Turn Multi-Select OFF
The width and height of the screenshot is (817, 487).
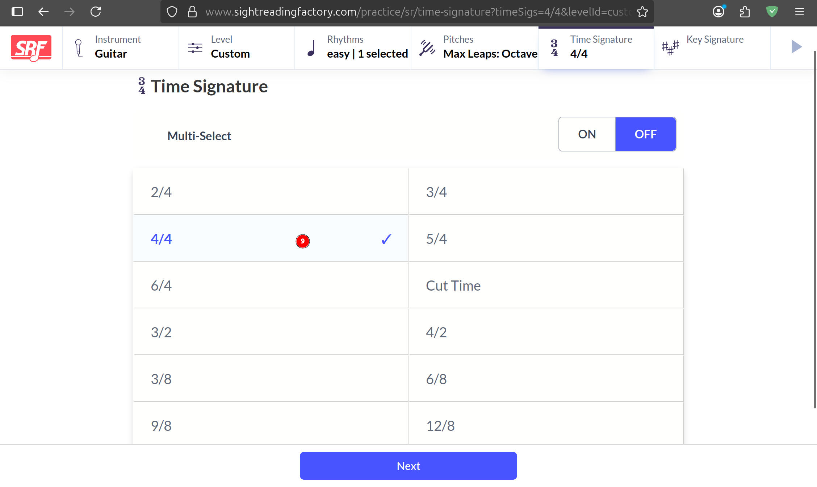(645, 134)
